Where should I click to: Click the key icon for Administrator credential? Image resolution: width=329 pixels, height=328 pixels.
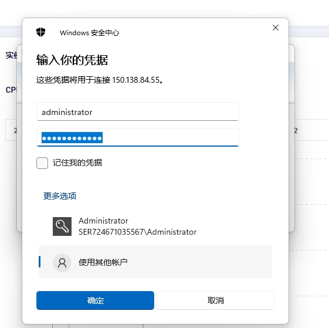click(x=62, y=226)
